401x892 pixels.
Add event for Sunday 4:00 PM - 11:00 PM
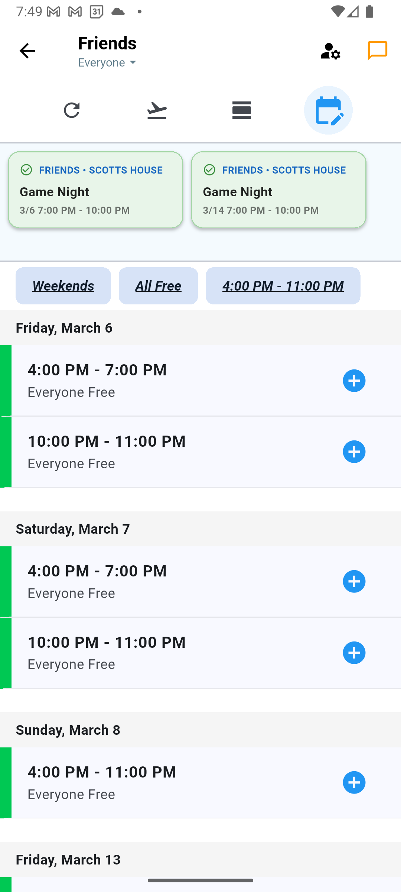tap(354, 782)
